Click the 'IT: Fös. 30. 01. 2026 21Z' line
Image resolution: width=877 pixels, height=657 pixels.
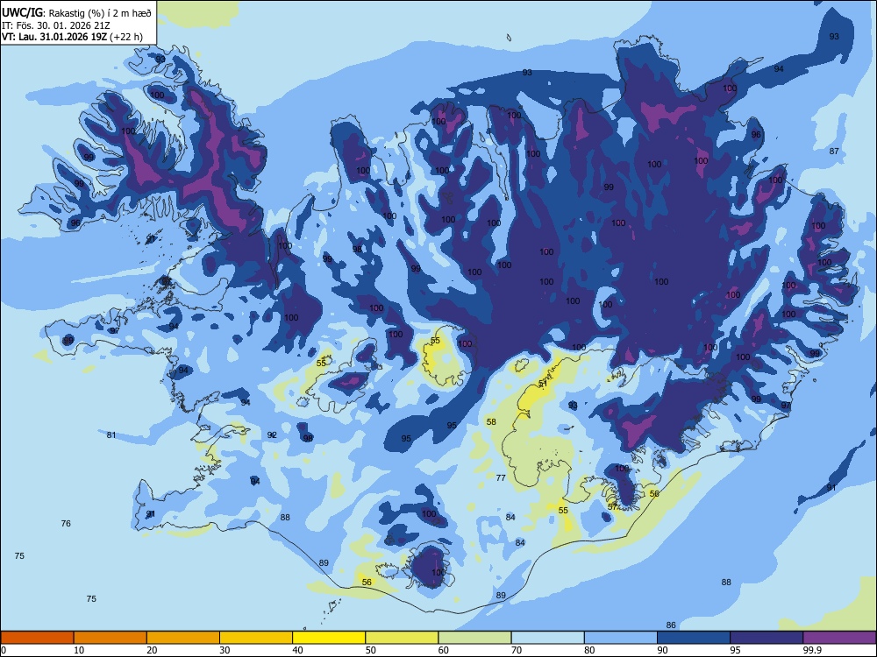pos(56,25)
